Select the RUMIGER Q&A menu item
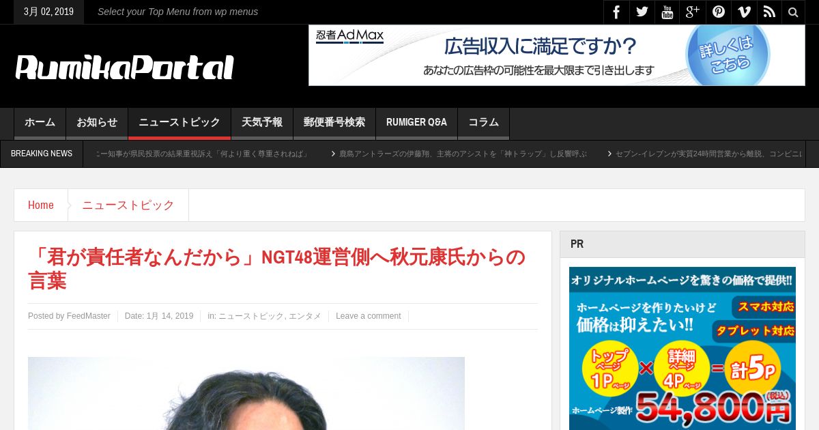Screen dimensions: 819x430 [416, 123]
